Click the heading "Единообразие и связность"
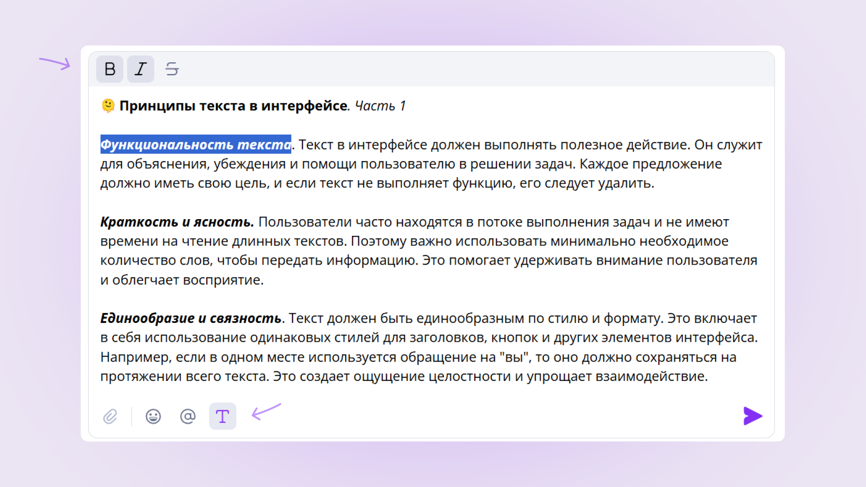 [191, 318]
